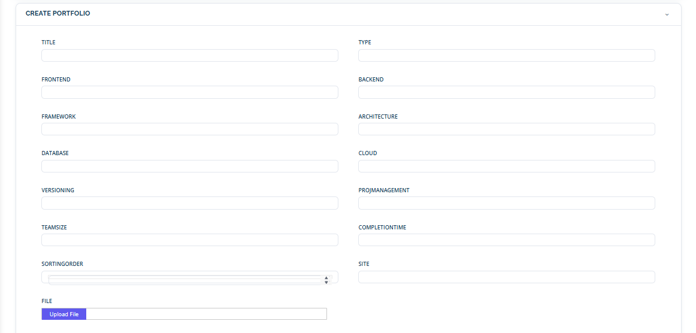
Task: Focus the Type input field
Action: tap(507, 56)
